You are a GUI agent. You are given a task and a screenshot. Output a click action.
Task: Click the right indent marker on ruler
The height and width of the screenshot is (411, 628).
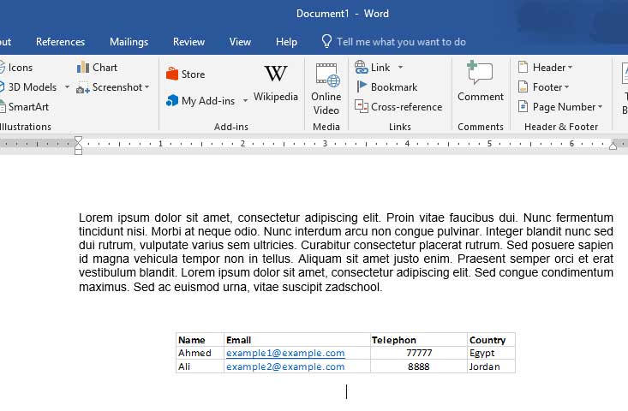tap(613, 146)
